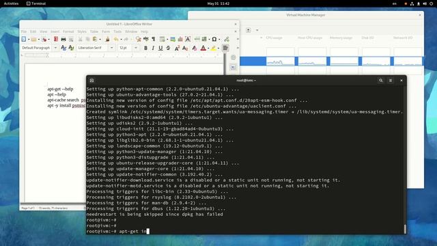The height and width of the screenshot is (246, 437).
Task: Apply red Font Color in Writer
Action: (203, 48)
